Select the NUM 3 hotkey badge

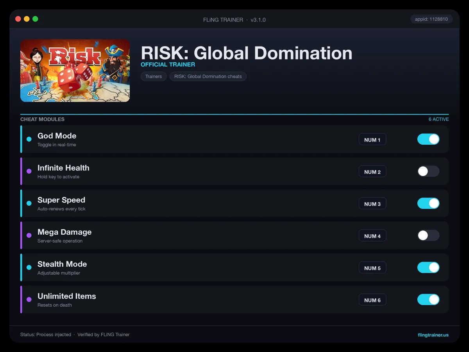coord(372,204)
